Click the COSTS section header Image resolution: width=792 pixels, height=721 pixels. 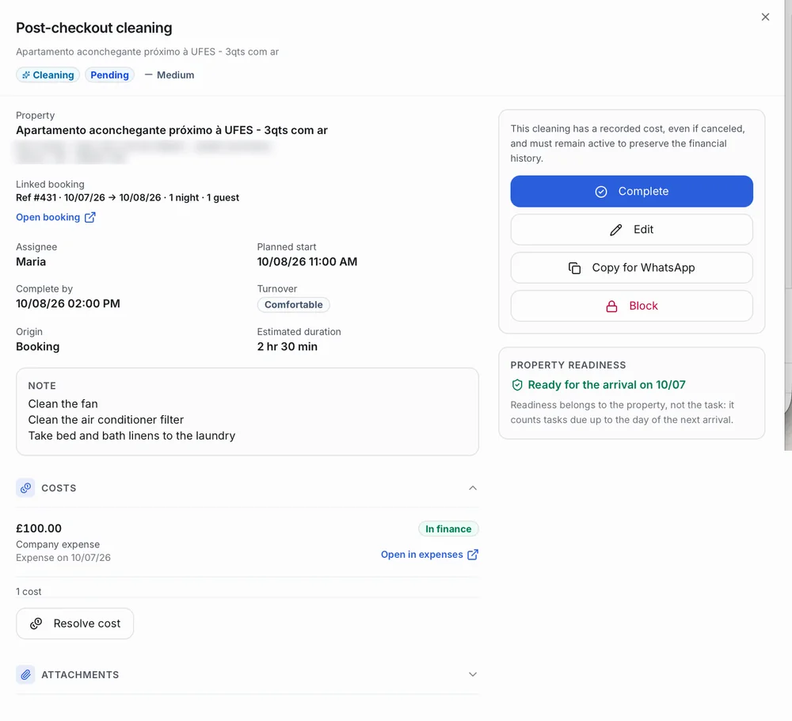click(247, 487)
